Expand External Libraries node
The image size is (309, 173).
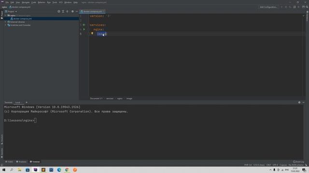(5, 22)
